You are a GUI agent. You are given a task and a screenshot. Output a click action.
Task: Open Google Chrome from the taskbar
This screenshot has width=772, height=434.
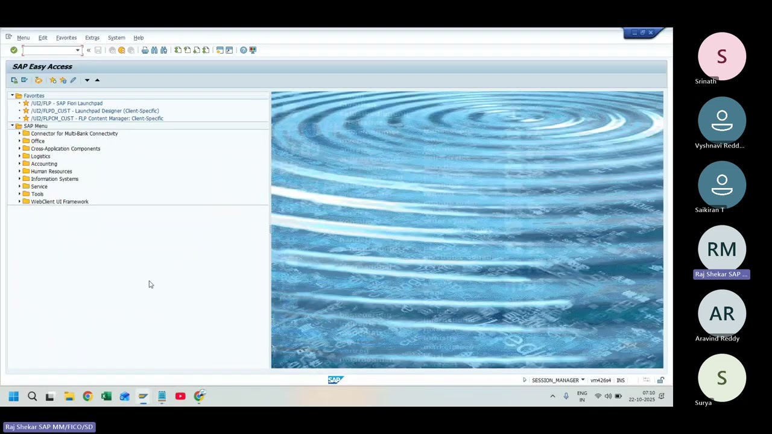pyautogui.click(x=87, y=396)
